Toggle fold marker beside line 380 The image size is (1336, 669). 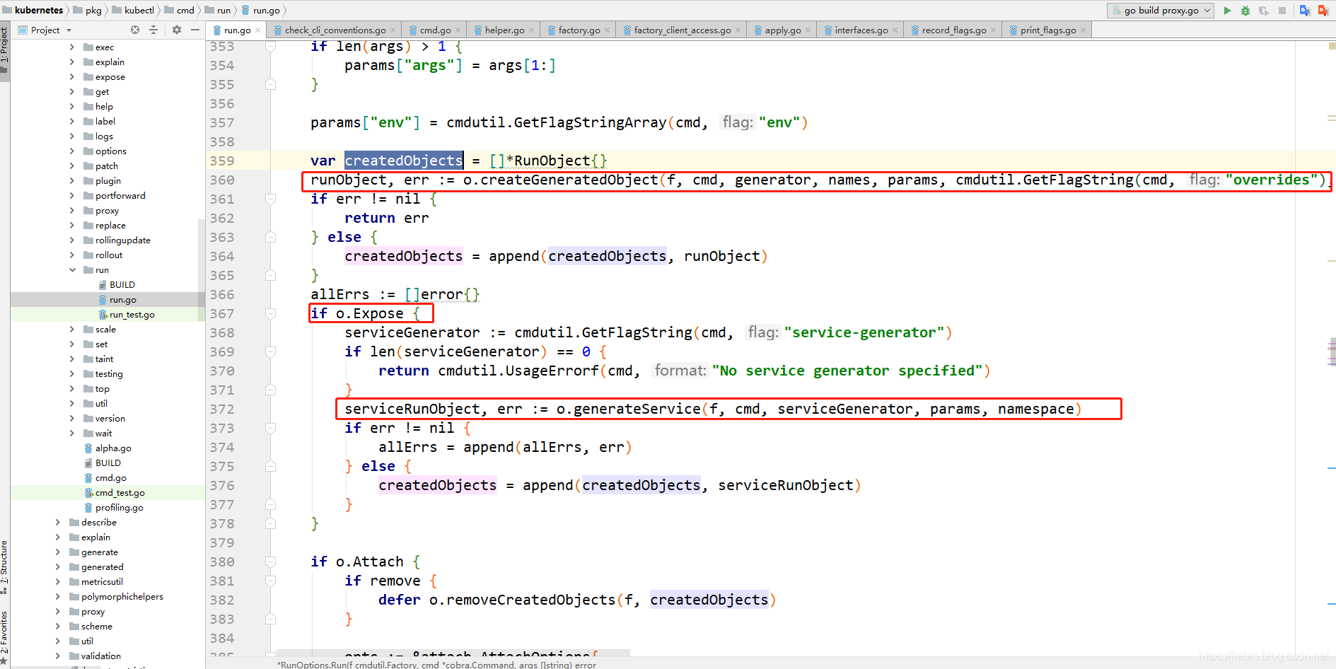pos(270,562)
